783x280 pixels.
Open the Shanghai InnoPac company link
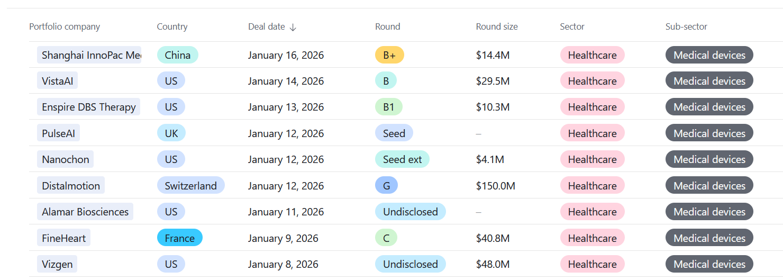coord(89,55)
